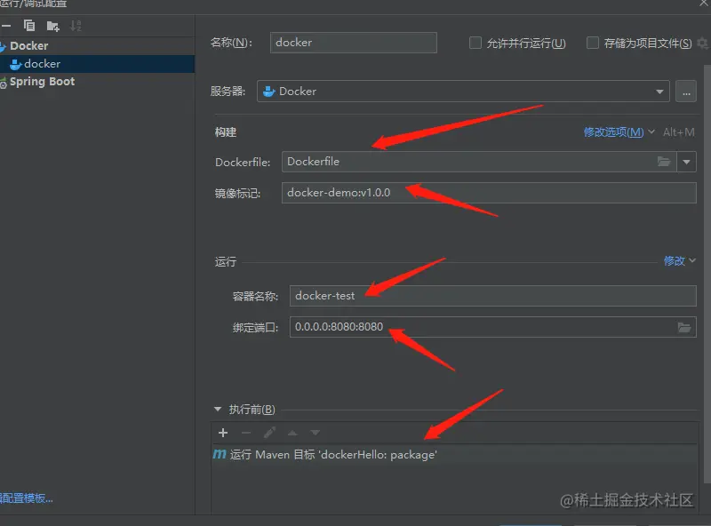
Task: Enable the 允许并行运行 checkbox
Action: coord(475,43)
